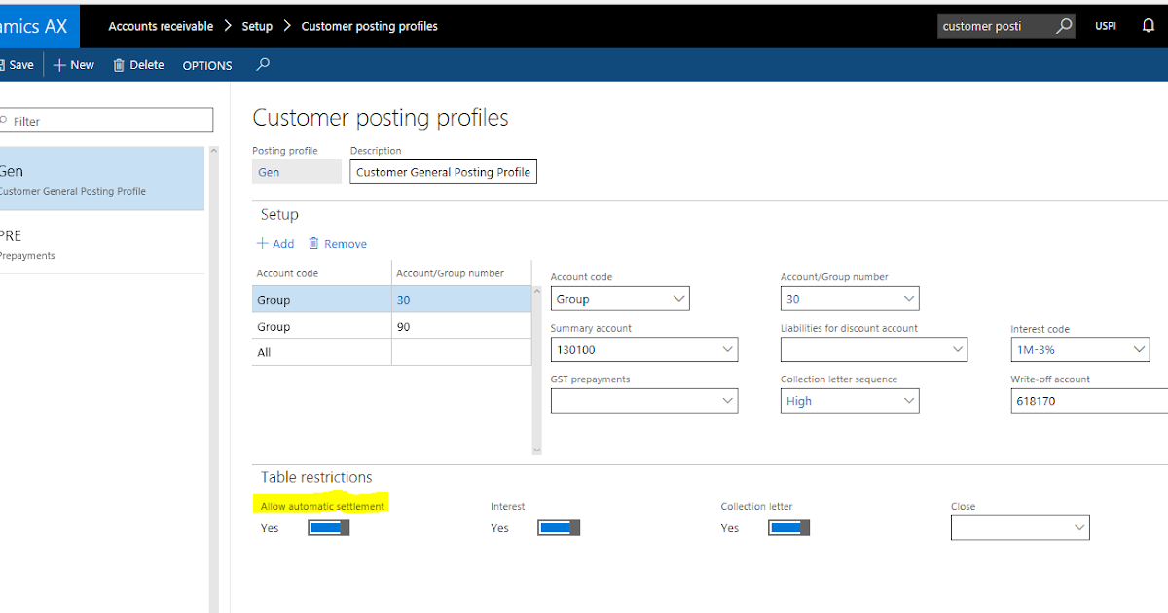
Task: Select the Gen posting profile in the list
Action: (97, 178)
